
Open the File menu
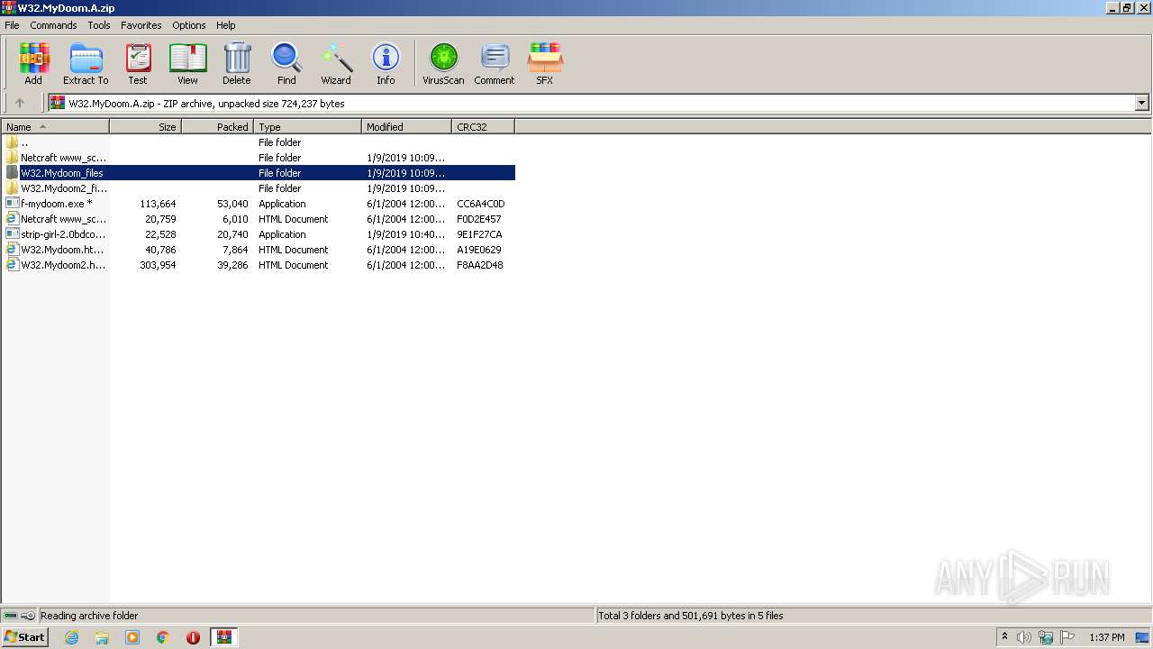(x=12, y=25)
